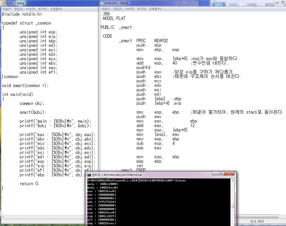
Task: Maximize the cmd.exe console window
Action: [x=221, y=174]
